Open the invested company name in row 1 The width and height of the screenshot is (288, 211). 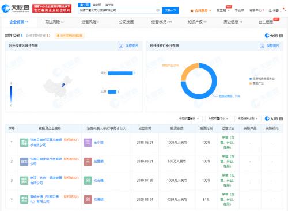[x=46, y=143]
